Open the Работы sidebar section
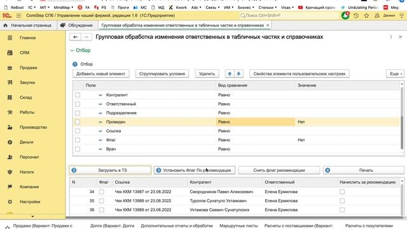 (27, 112)
